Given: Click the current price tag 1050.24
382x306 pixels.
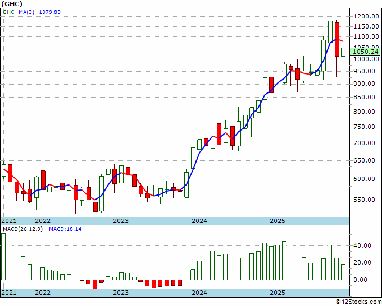Looking at the screenshot, I should 366,52.
